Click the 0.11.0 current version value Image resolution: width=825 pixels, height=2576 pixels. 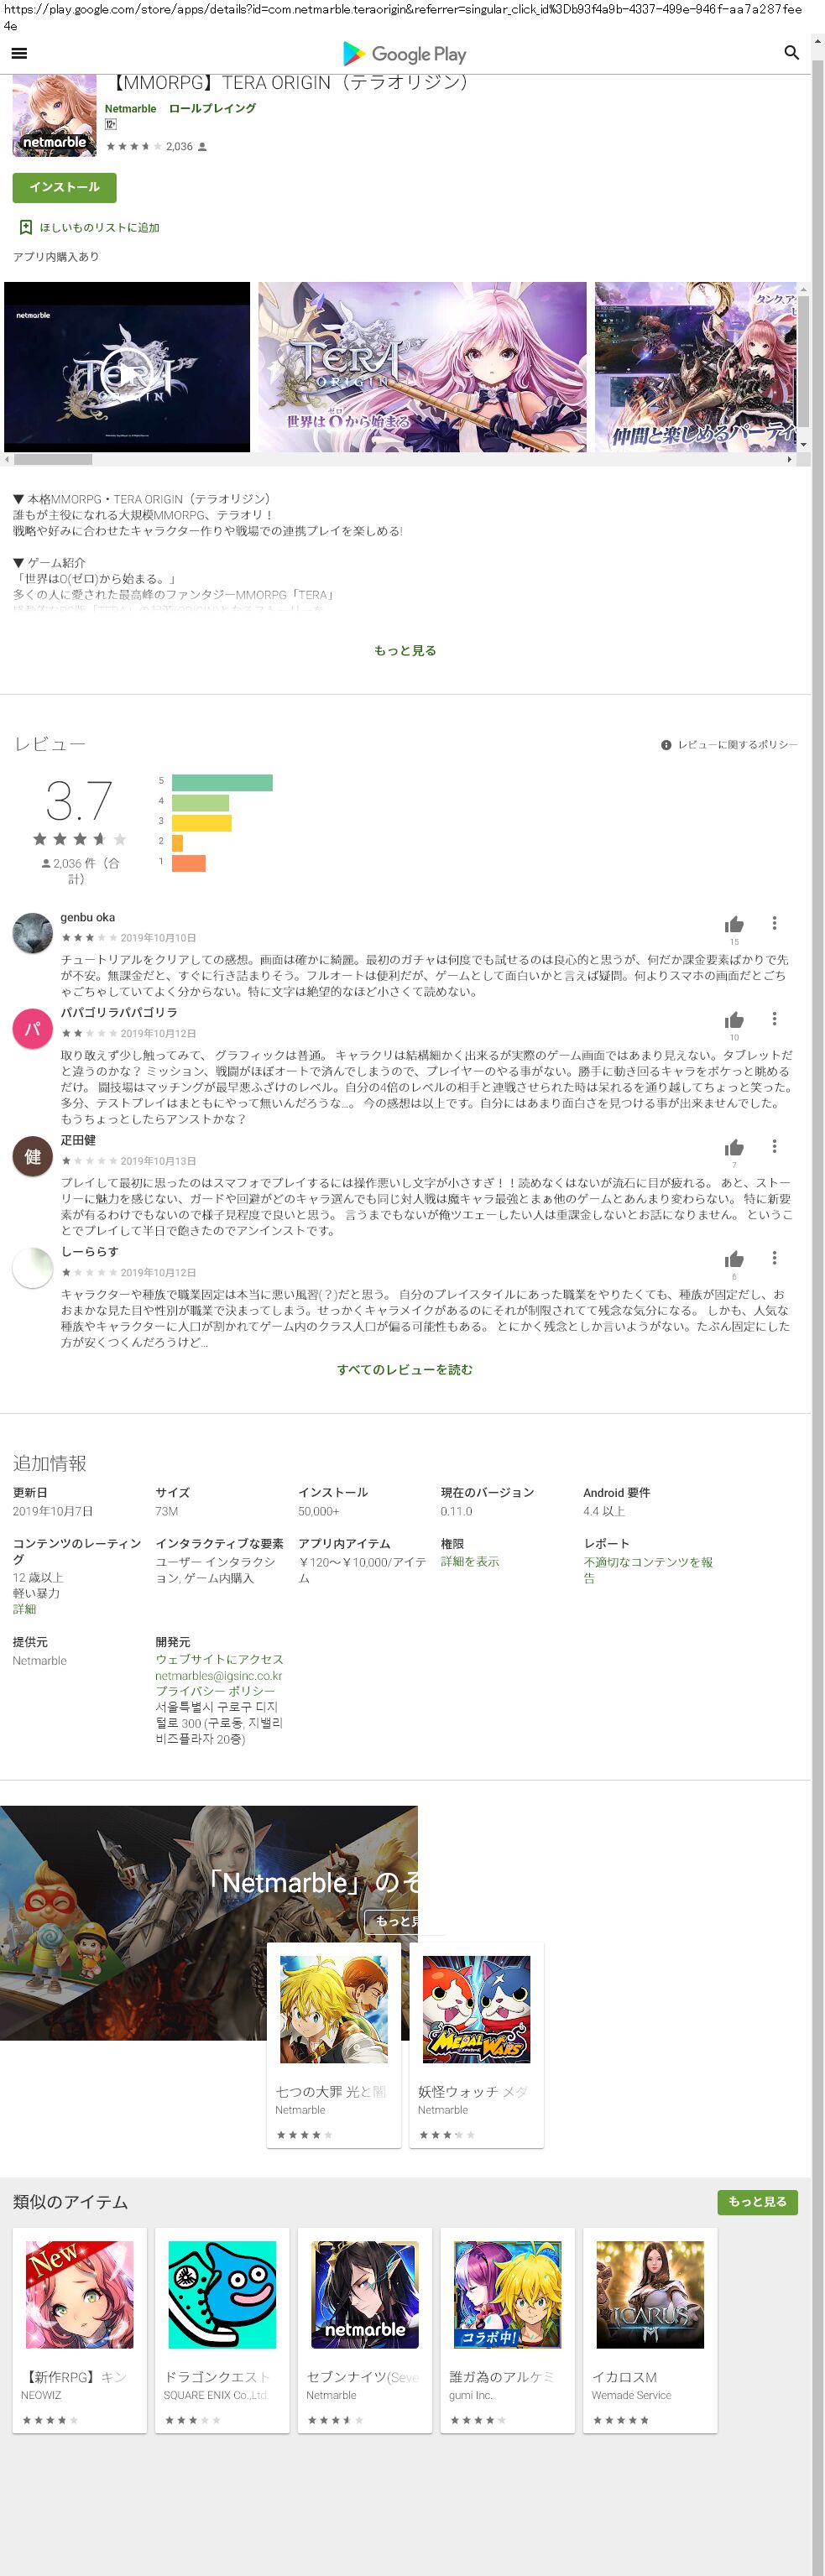457,1511
